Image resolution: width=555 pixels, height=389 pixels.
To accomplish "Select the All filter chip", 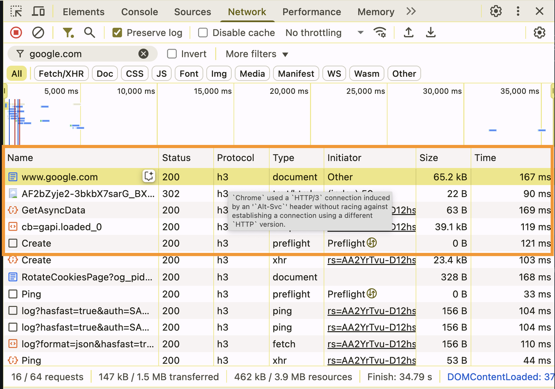I will pyautogui.click(x=17, y=73).
